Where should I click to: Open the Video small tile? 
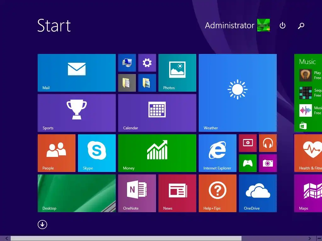[x=248, y=143]
